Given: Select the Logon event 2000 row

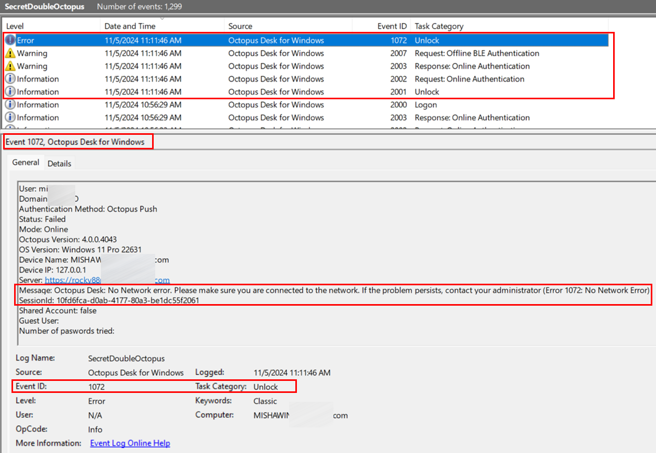Looking at the screenshot, I should (306, 104).
